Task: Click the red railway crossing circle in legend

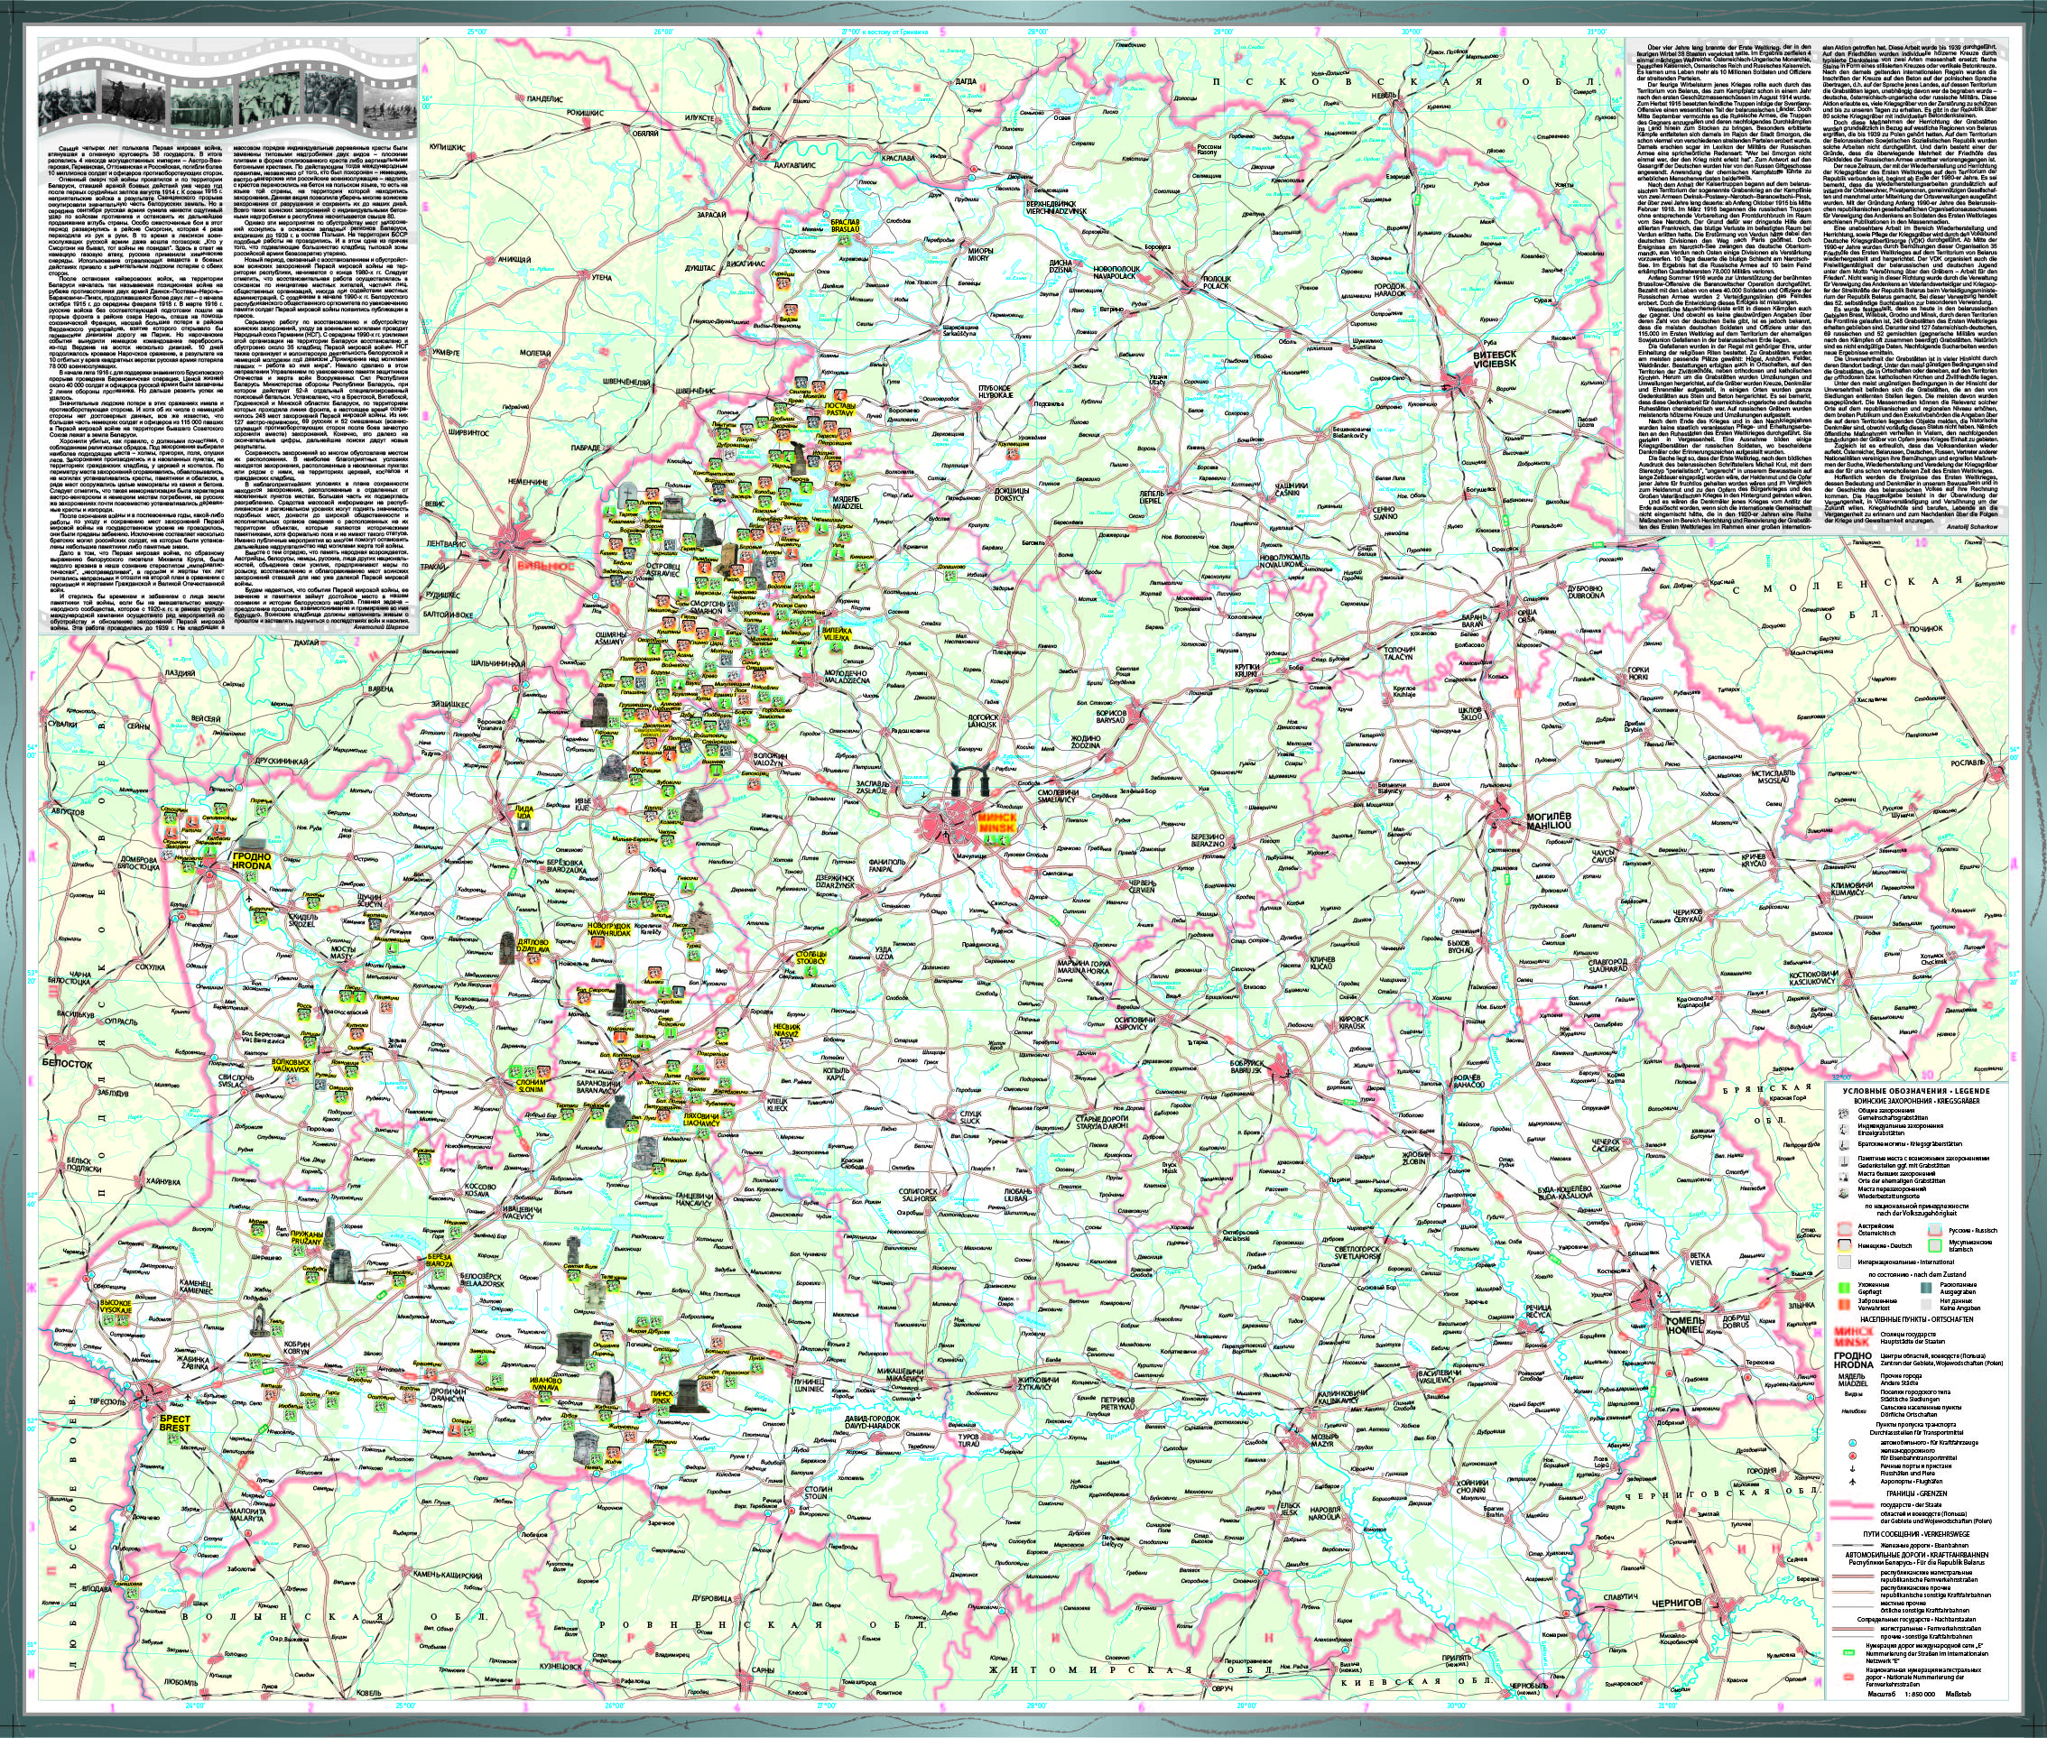Action: point(1853,1456)
